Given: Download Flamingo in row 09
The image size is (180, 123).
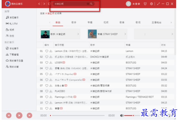Looking at the screenshot, I should pyautogui.click(x=51, y=97).
